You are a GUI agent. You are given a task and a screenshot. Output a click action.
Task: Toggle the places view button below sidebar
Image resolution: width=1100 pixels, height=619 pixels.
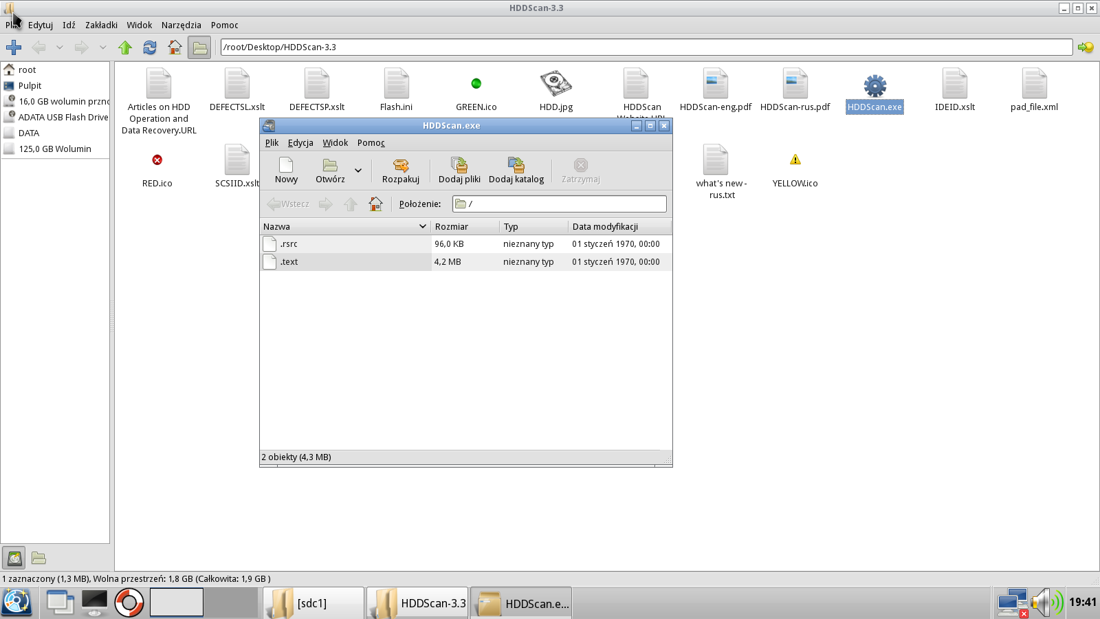pyautogui.click(x=14, y=558)
